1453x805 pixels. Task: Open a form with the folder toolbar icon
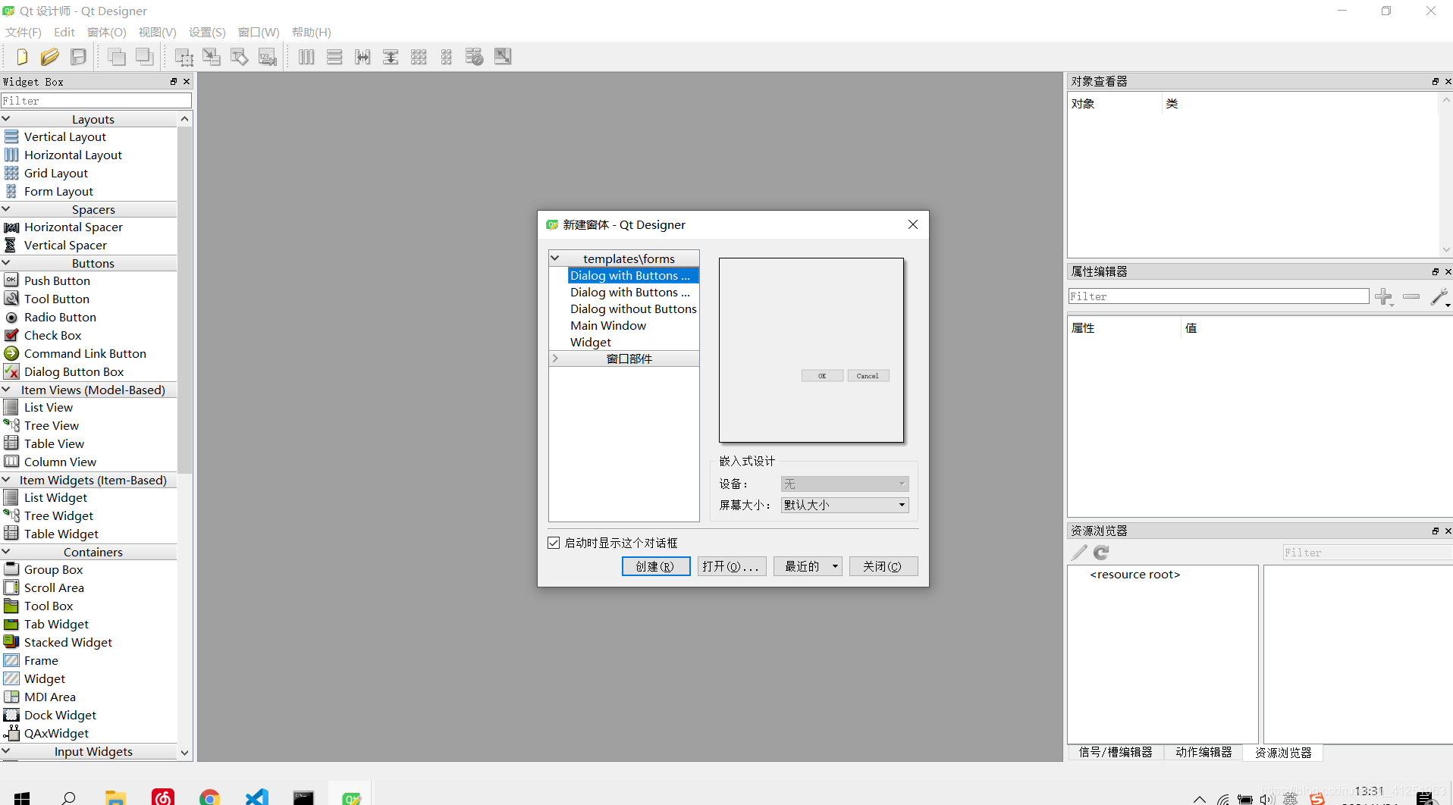click(50, 56)
